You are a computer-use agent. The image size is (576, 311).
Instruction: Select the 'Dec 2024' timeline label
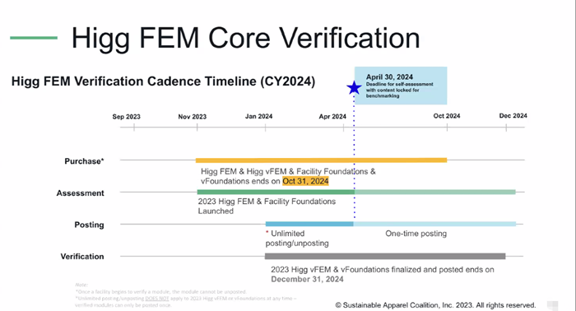513,116
